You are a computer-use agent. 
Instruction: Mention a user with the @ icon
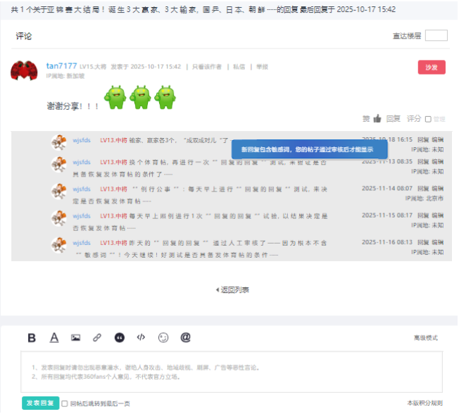185,337
